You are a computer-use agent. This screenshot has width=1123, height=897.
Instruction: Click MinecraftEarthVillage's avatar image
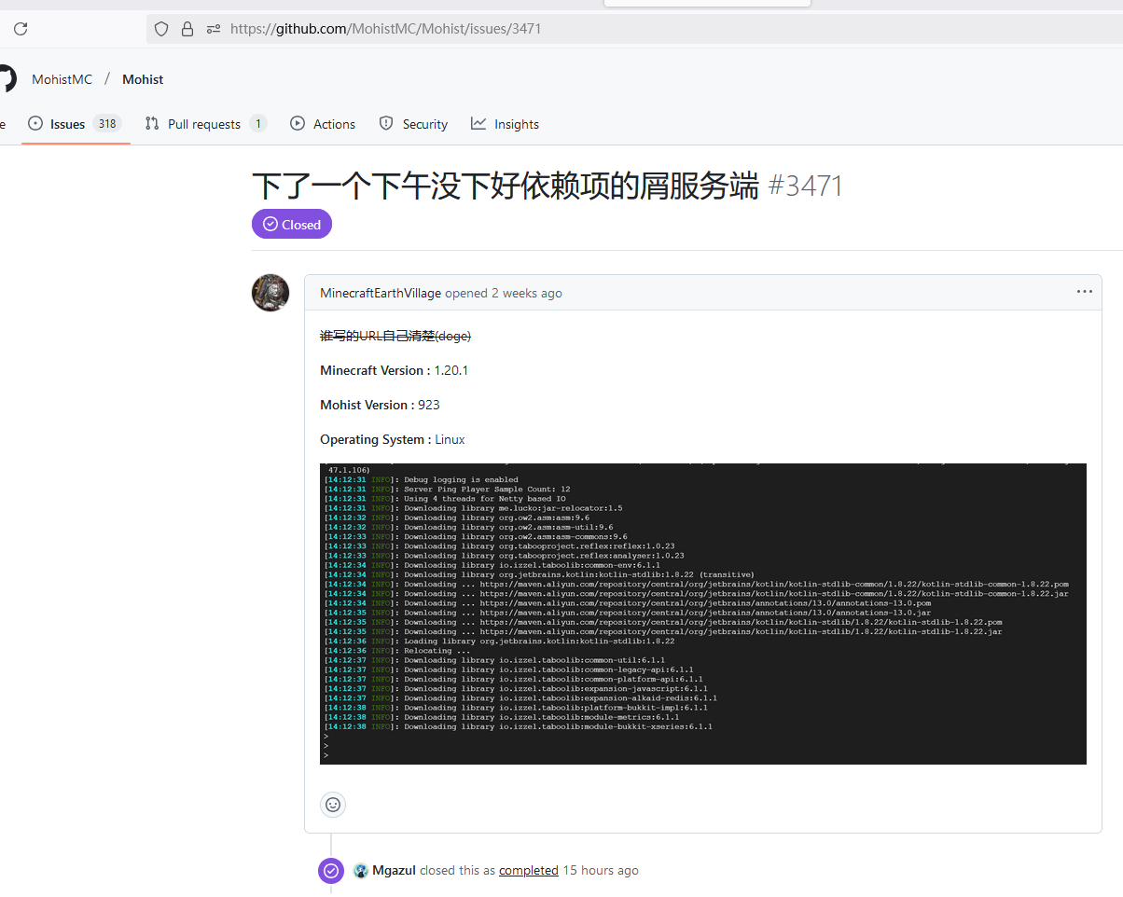[270, 293]
